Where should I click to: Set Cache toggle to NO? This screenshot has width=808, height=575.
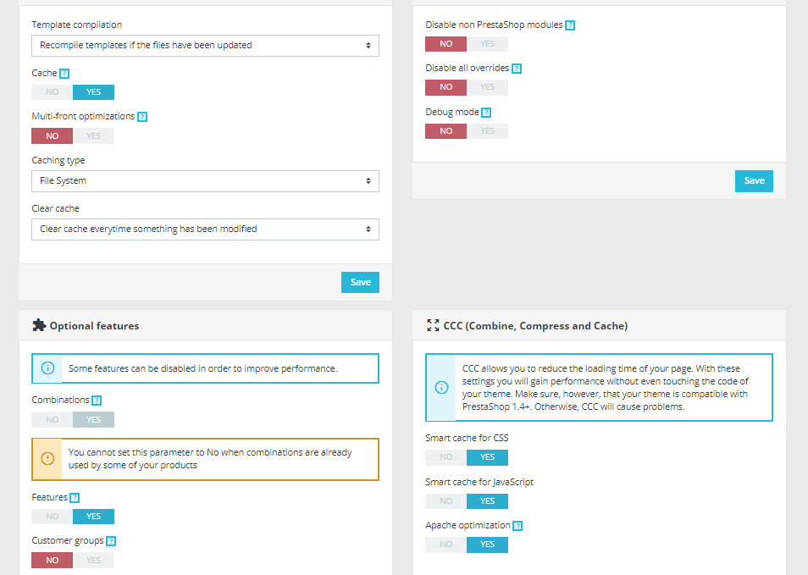53,92
